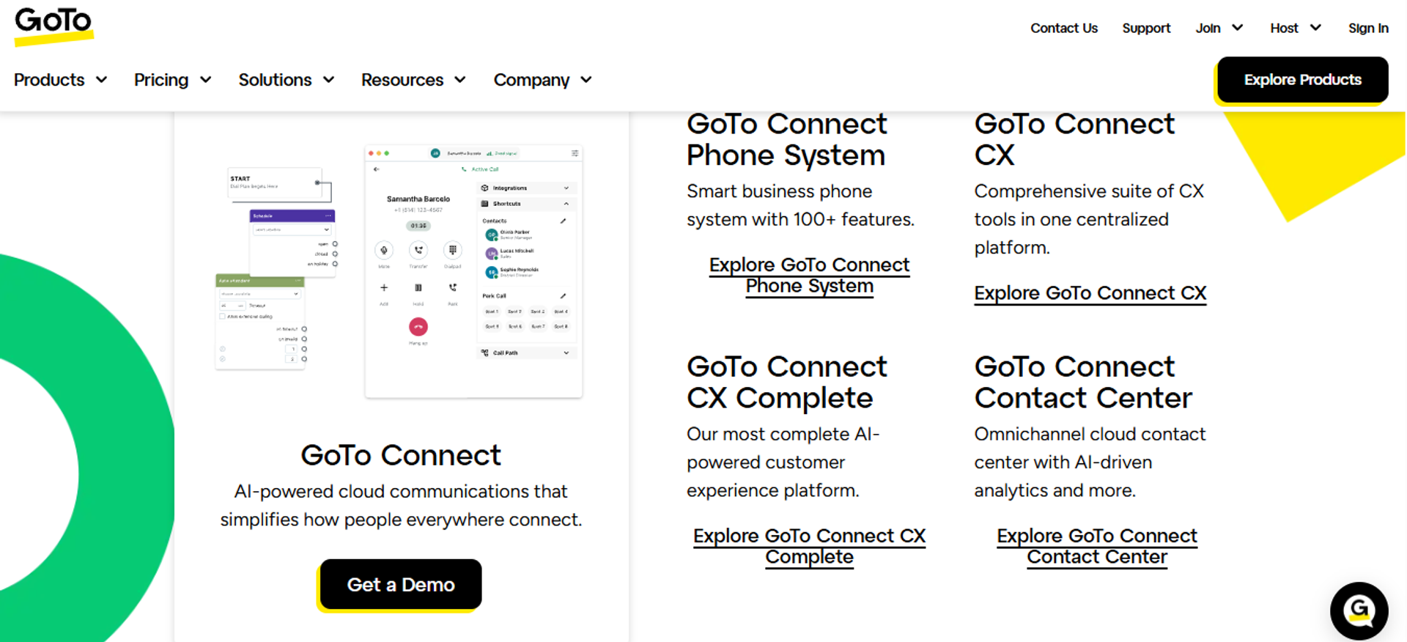
Task: Open the Products menu
Action: point(49,80)
